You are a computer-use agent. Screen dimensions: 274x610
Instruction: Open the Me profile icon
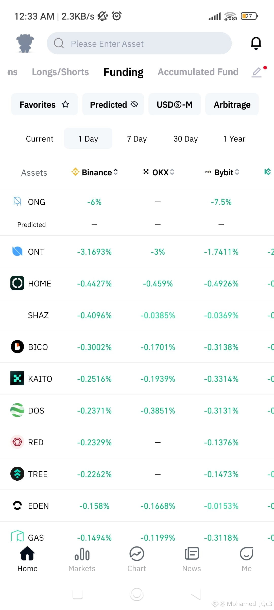[x=247, y=554]
